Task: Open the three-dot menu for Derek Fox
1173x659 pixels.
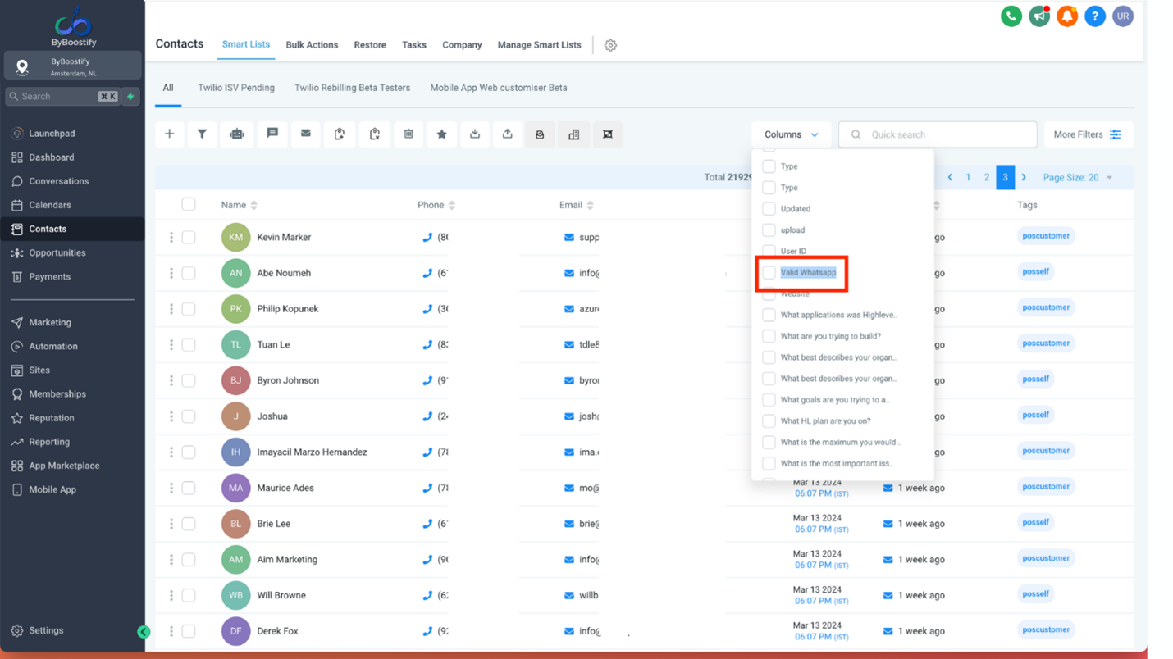Action: (x=171, y=632)
